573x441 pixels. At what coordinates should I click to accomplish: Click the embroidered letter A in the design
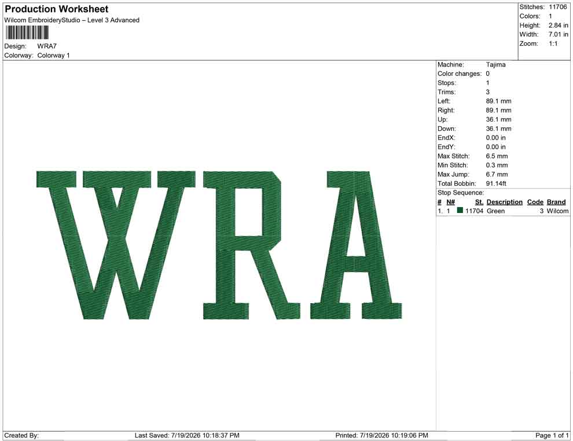[x=356, y=245]
